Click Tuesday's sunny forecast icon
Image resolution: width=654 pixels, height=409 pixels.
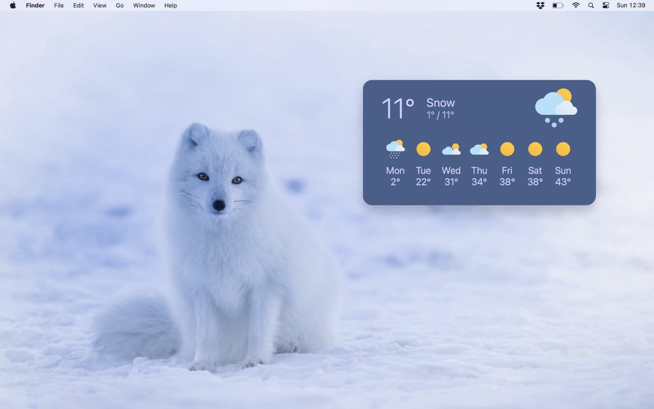click(423, 149)
